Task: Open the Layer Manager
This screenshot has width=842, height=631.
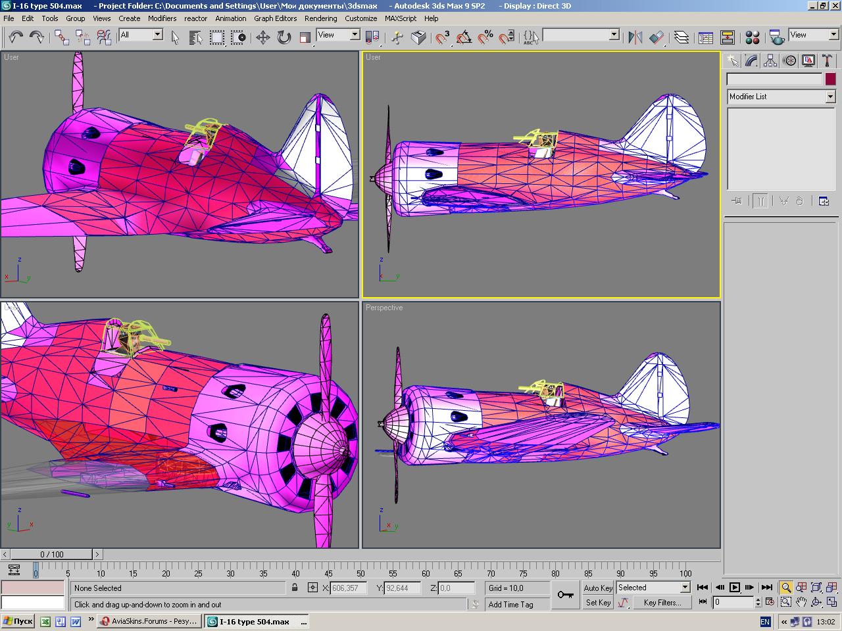Action: tap(681, 37)
